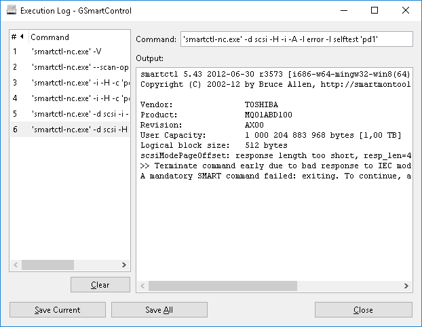Click the '>> Terminate command early' line
This screenshot has height=327, width=422.
(x=275, y=166)
